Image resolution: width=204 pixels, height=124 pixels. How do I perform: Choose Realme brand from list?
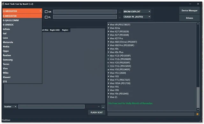22,55
